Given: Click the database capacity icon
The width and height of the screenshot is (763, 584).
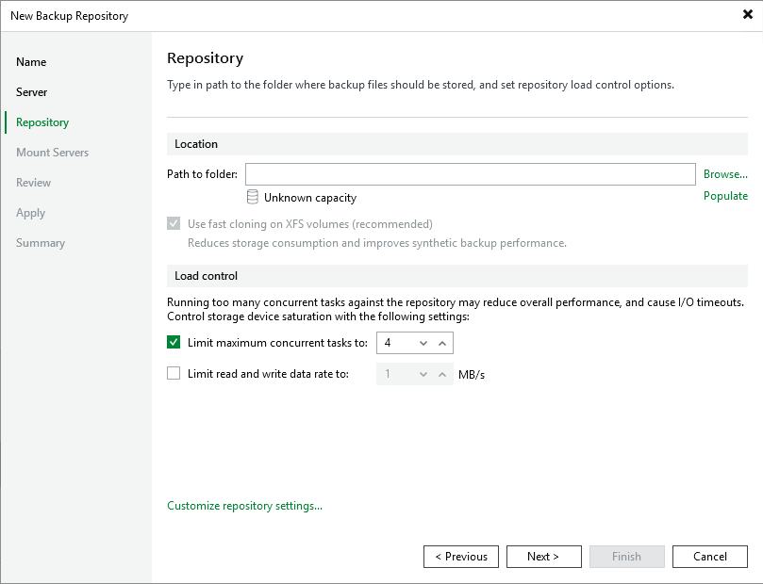Looking at the screenshot, I should coord(252,198).
